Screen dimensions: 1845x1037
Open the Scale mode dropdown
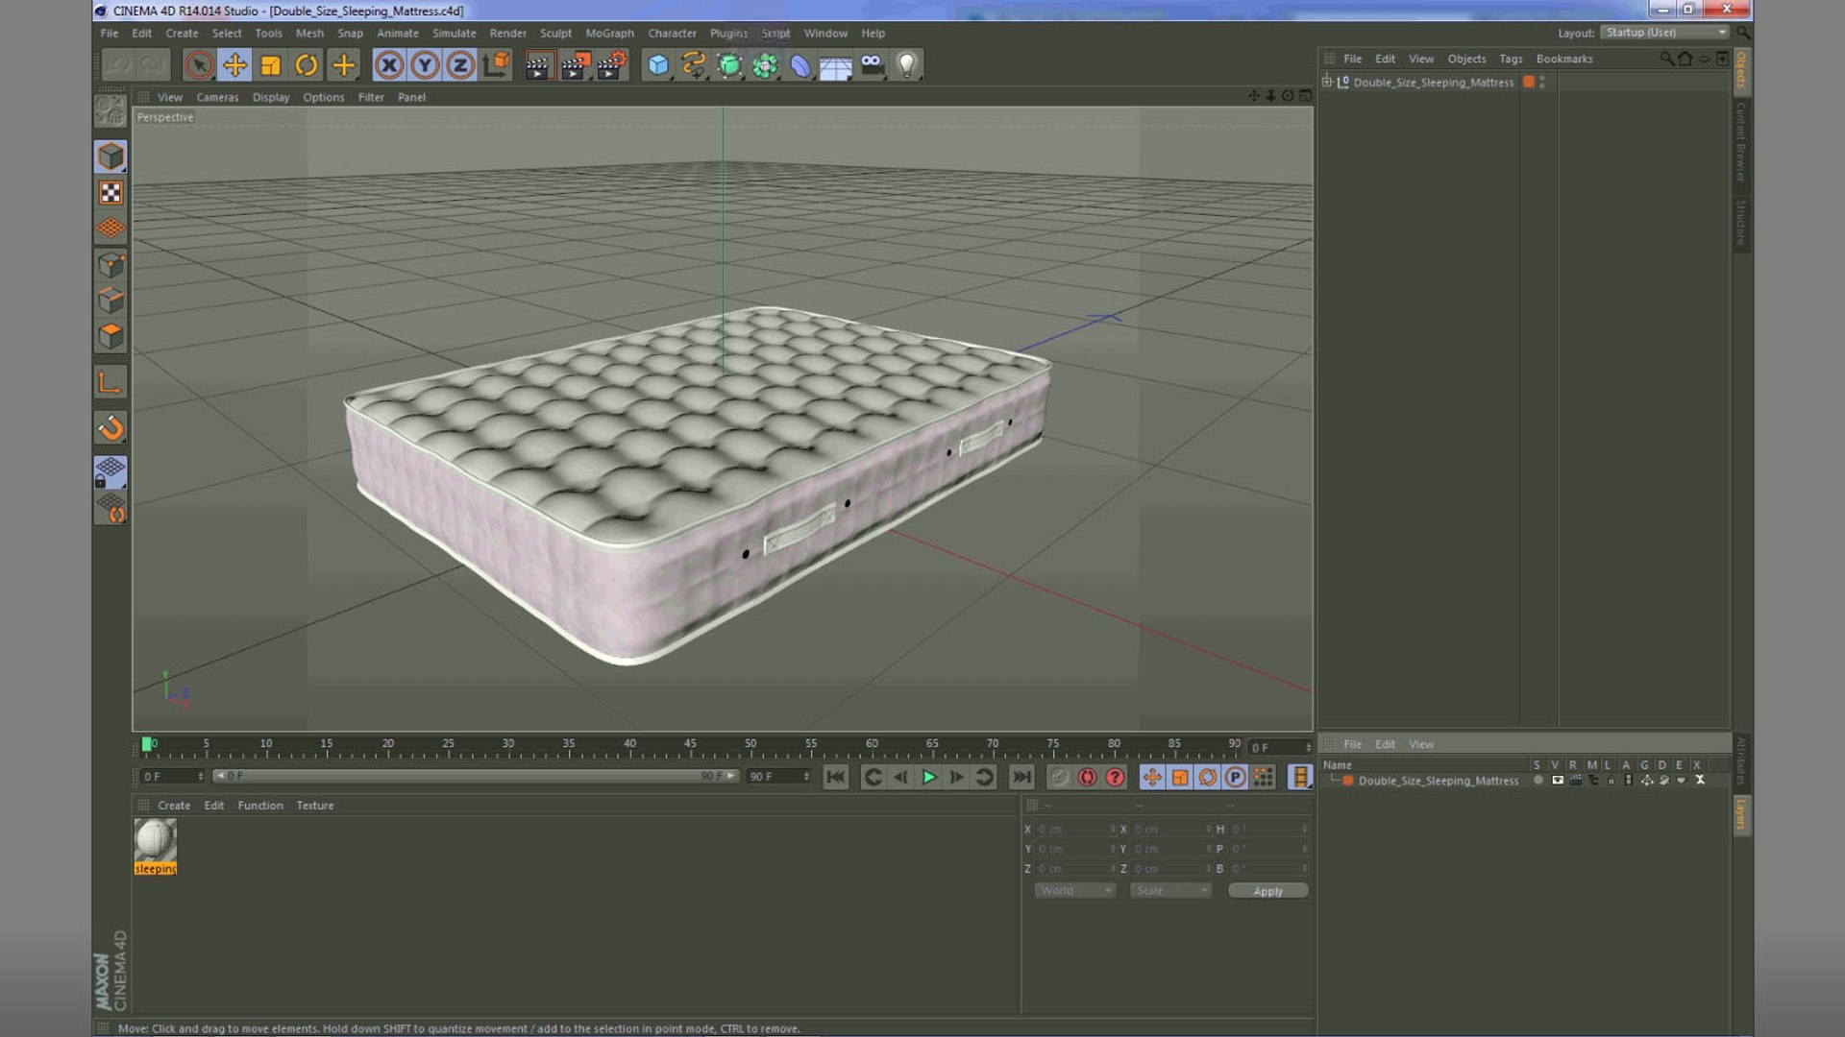[1170, 891]
